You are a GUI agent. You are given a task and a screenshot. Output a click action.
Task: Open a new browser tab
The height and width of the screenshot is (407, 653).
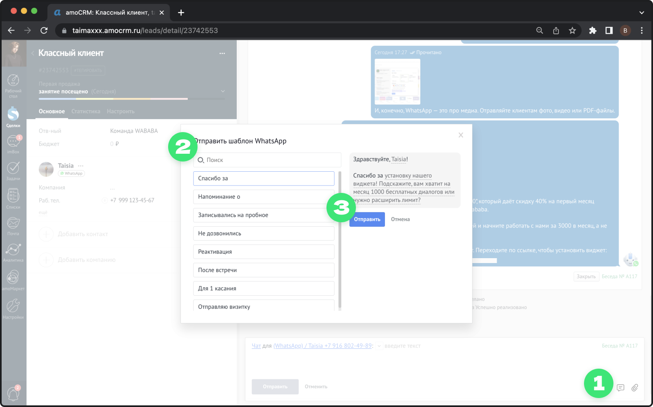point(181,13)
